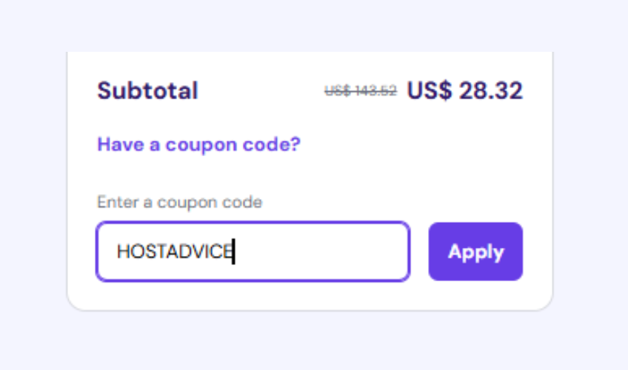Click the subtotal's current price amount
Viewport: 628px width, 370px height.
click(x=464, y=91)
